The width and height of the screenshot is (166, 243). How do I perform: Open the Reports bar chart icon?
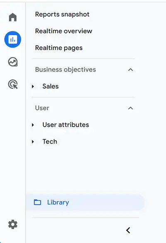13,39
